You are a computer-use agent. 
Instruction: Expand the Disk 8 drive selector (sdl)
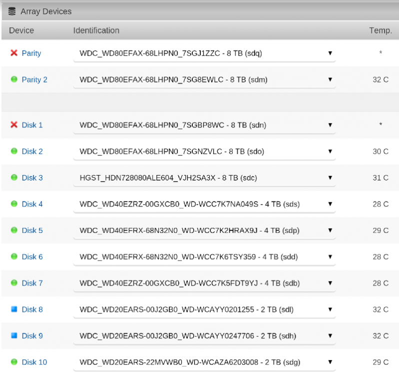[x=204, y=309]
